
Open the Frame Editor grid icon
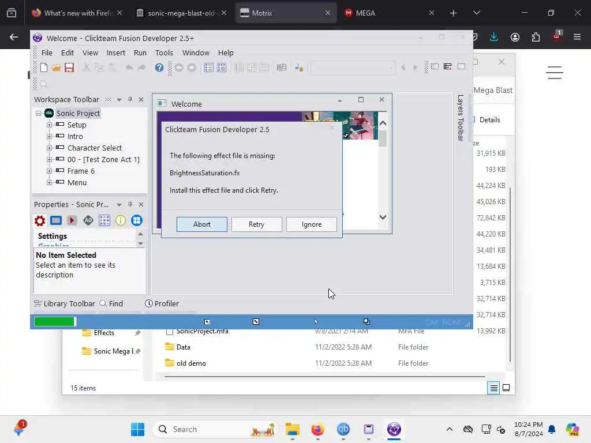pyautogui.click(x=222, y=67)
